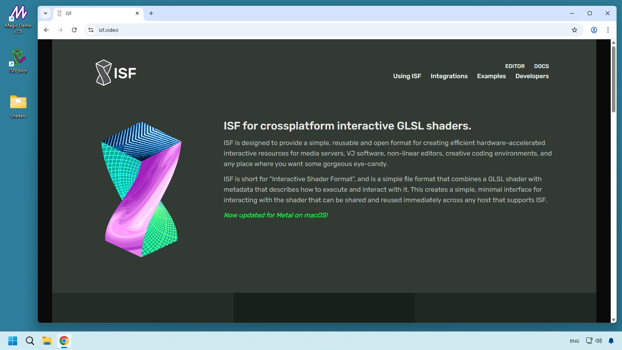
Task: Close the ISF tab
Action: click(137, 13)
